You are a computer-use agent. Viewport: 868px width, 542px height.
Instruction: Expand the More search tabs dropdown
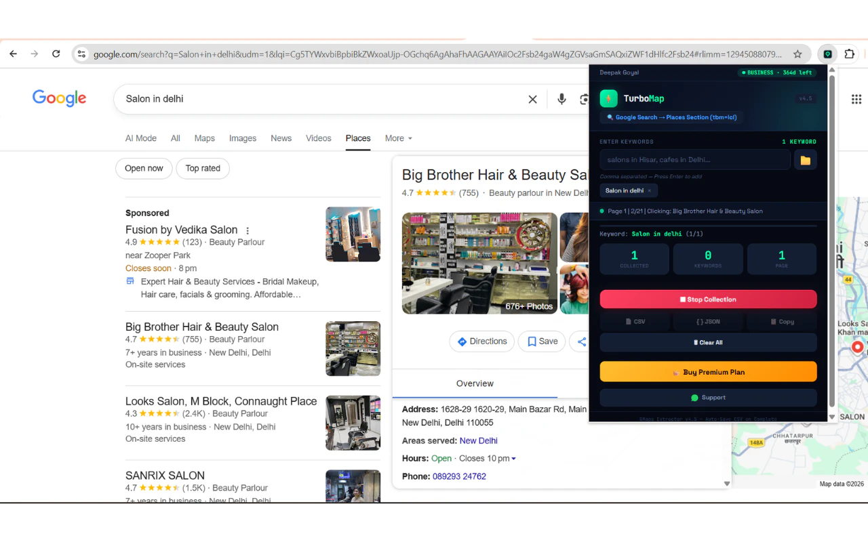tap(399, 138)
